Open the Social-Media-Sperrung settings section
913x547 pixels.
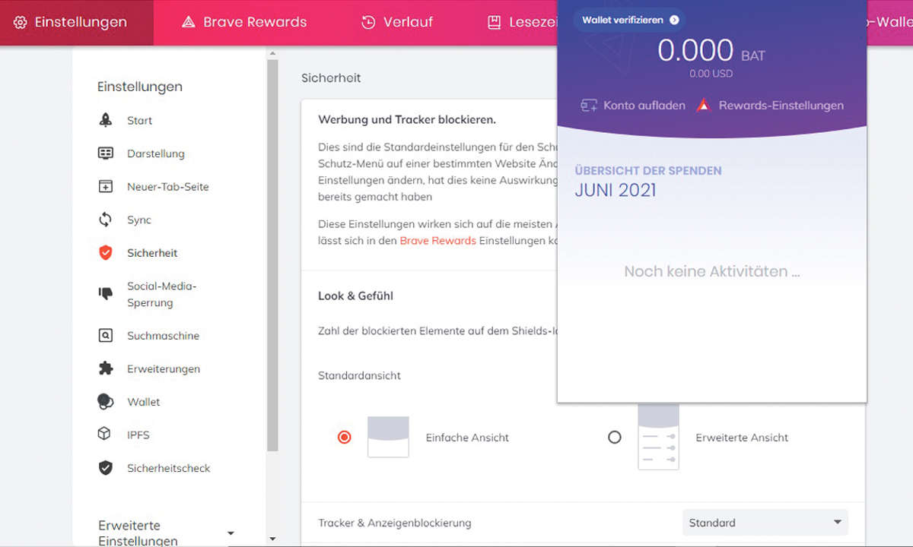point(161,294)
